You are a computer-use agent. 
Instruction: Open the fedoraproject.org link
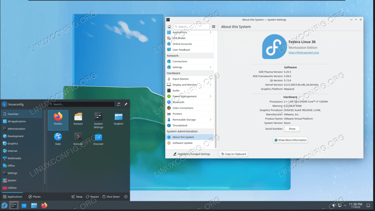[x=304, y=53]
